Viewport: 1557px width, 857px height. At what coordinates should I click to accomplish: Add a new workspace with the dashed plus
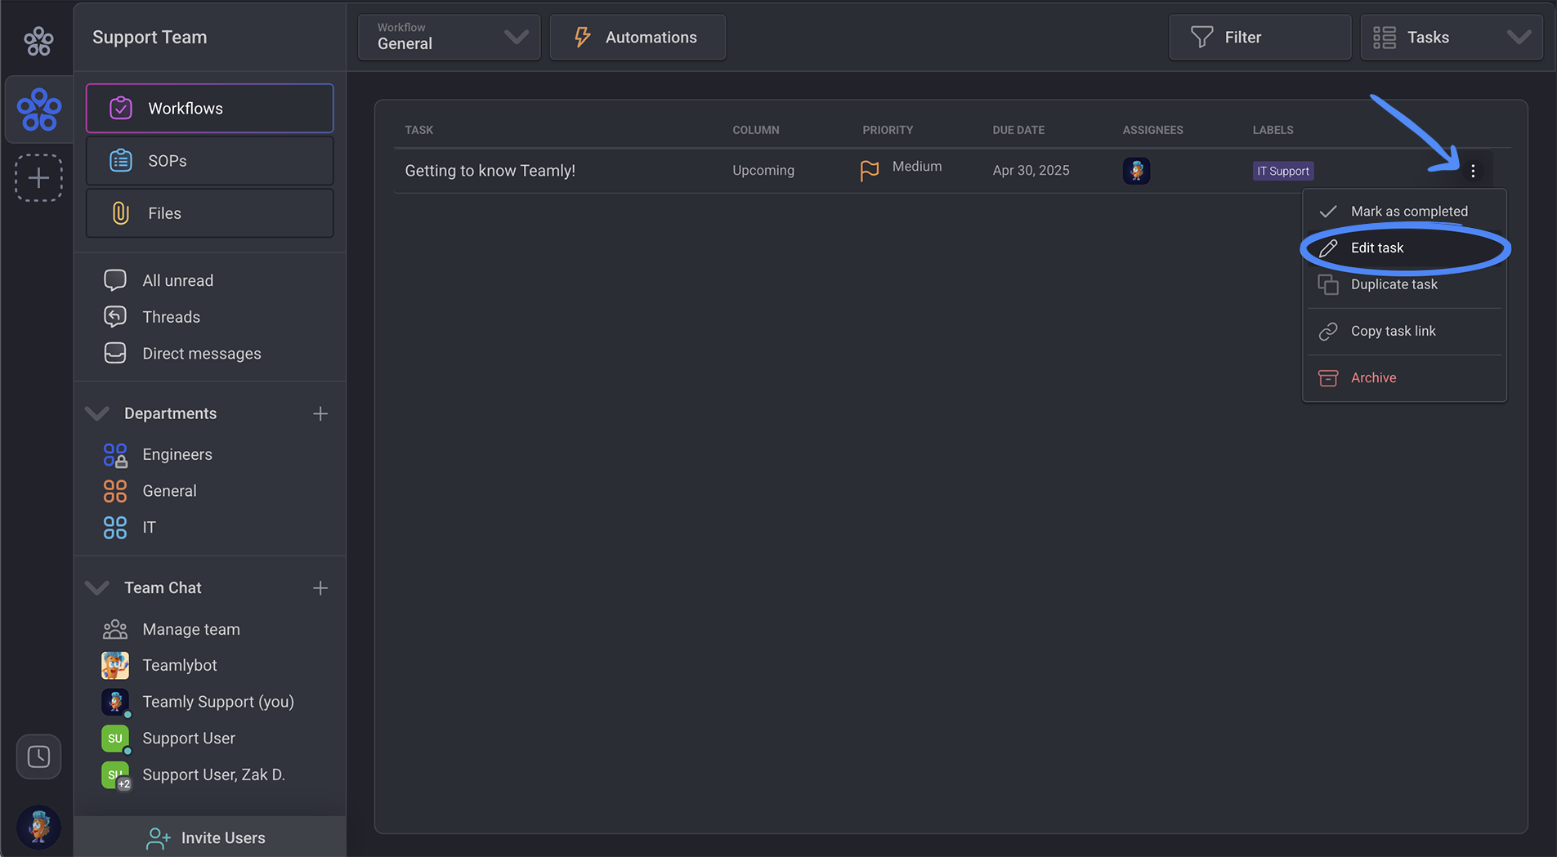click(38, 177)
